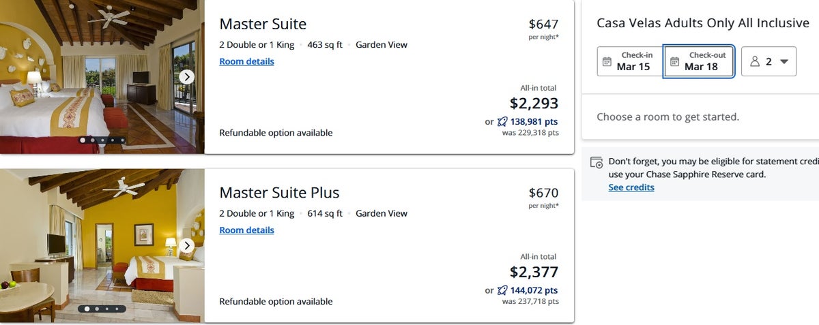Click the guests person icon
Viewport: 819px width, 325px height.
pos(755,61)
